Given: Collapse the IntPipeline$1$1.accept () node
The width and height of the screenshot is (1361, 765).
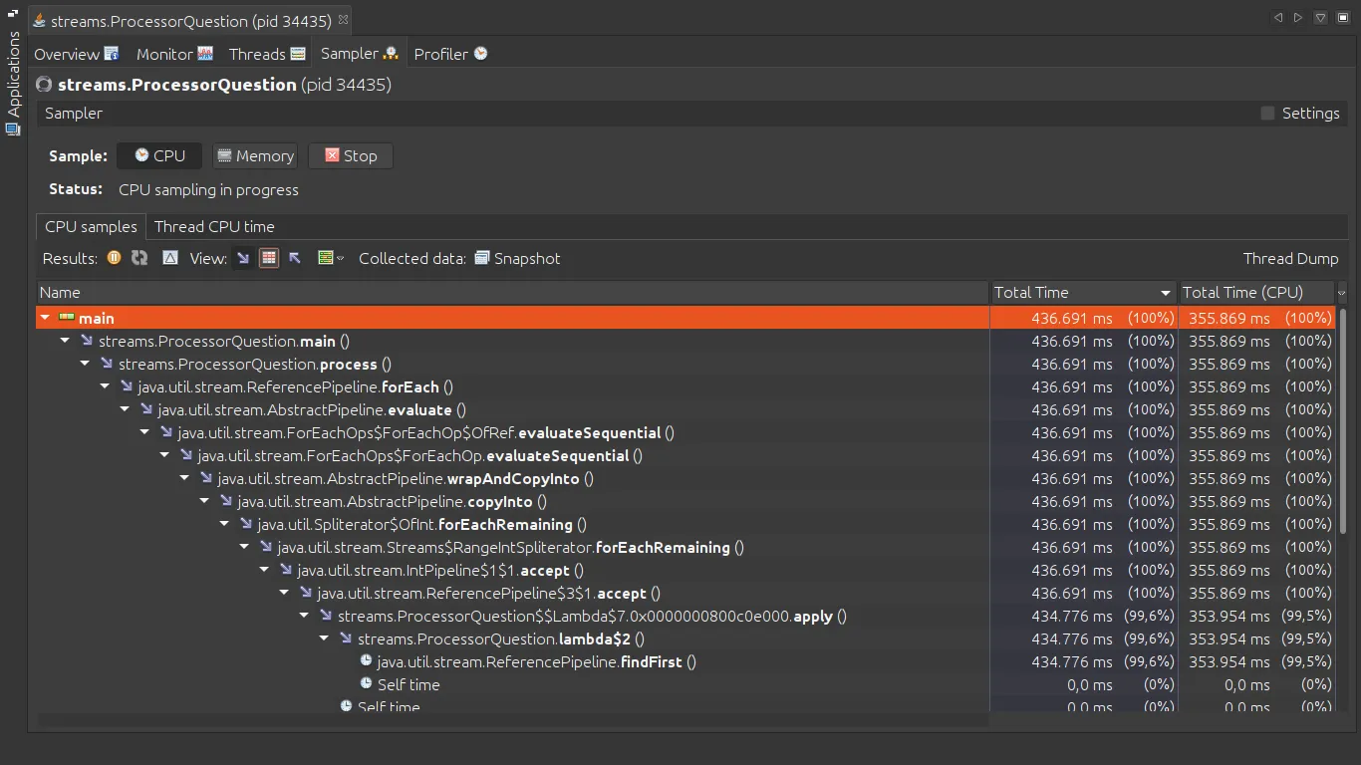Looking at the screenshot, I should pyautogui.click(x=265, y=570).
